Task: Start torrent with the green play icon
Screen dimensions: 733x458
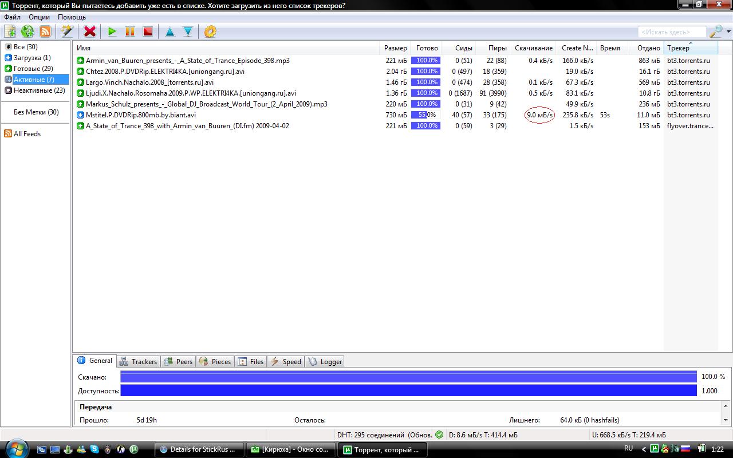Action: coord(112,31)
